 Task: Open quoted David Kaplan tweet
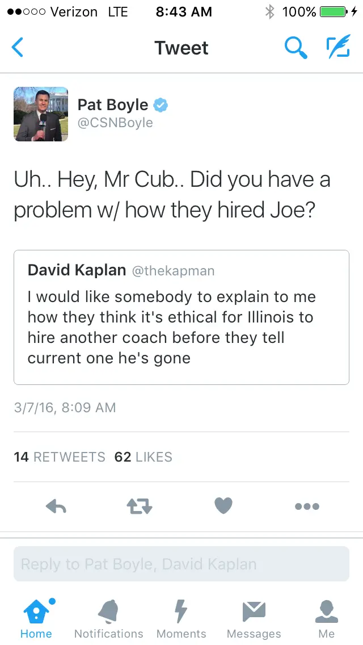coord(181,317)
